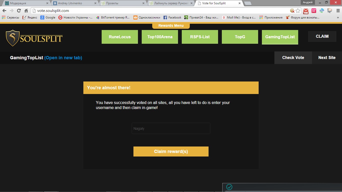Open the Google bookmark
This screenshot has width=342, height=192.
48,17
